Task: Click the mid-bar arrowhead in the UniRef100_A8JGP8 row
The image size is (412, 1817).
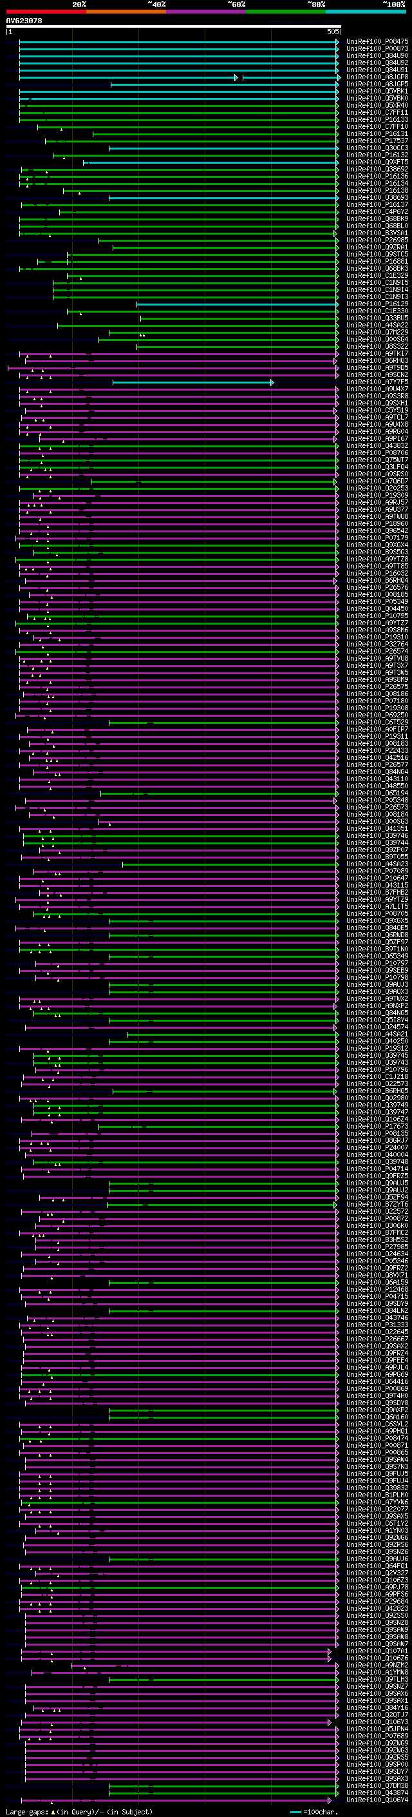Action: click(x=237, y=77)
